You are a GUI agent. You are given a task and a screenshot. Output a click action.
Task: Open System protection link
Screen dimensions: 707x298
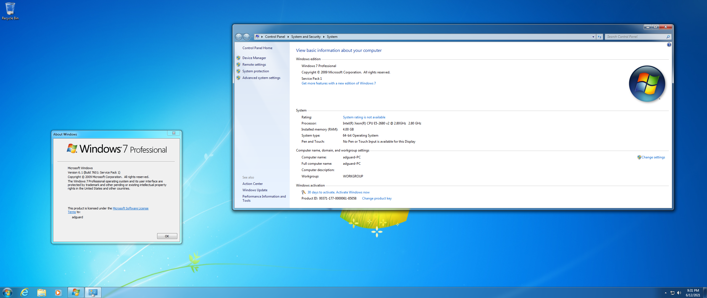[x=255, y=71]
